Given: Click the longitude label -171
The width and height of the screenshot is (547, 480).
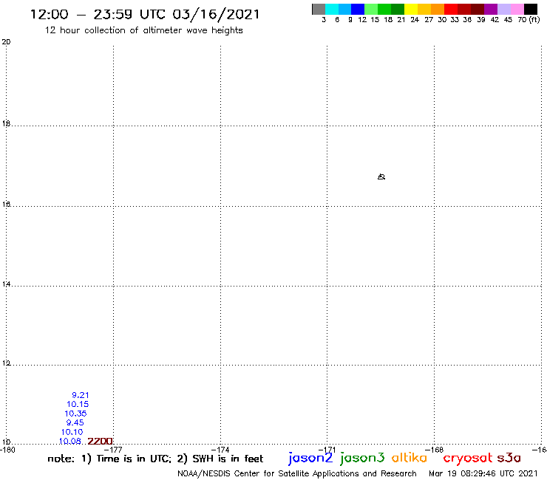Looking at the screenshot, I should (327, 450).
